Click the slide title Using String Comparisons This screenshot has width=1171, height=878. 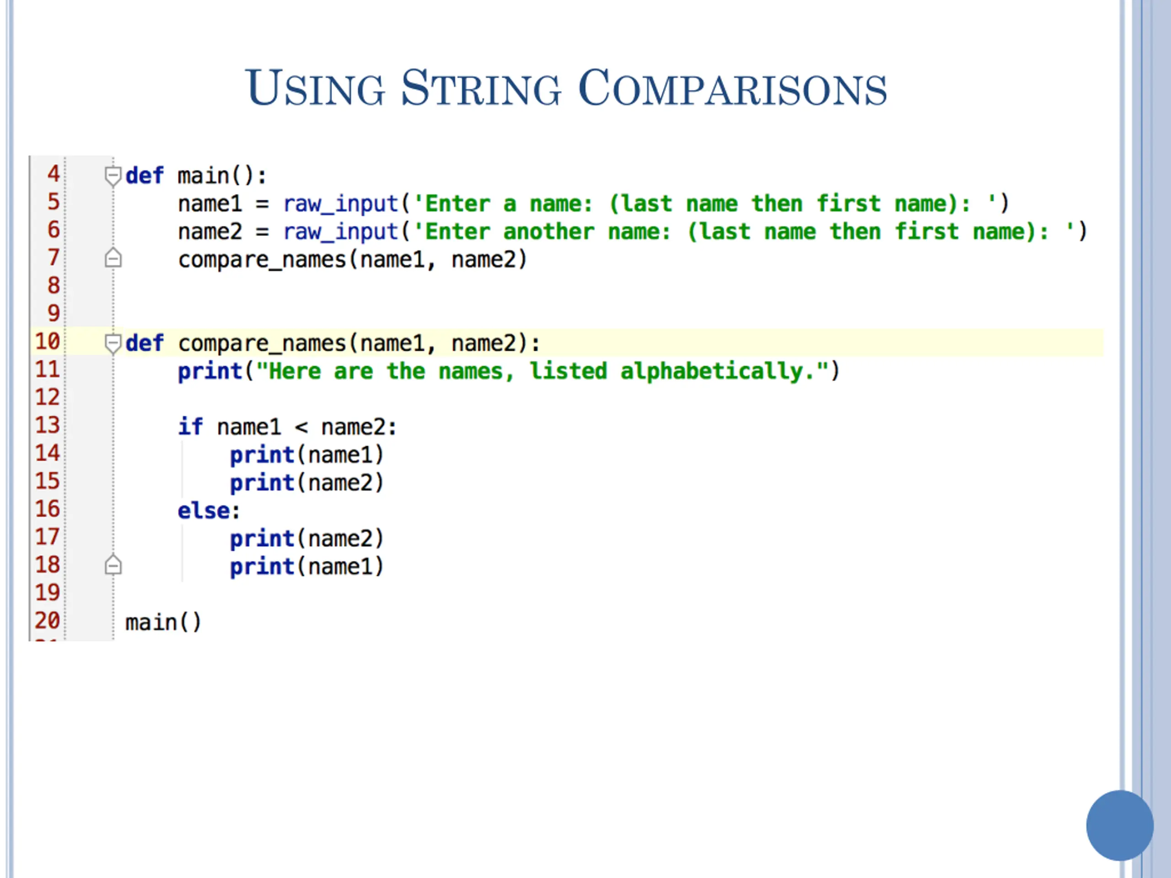[x=566, y=88]
